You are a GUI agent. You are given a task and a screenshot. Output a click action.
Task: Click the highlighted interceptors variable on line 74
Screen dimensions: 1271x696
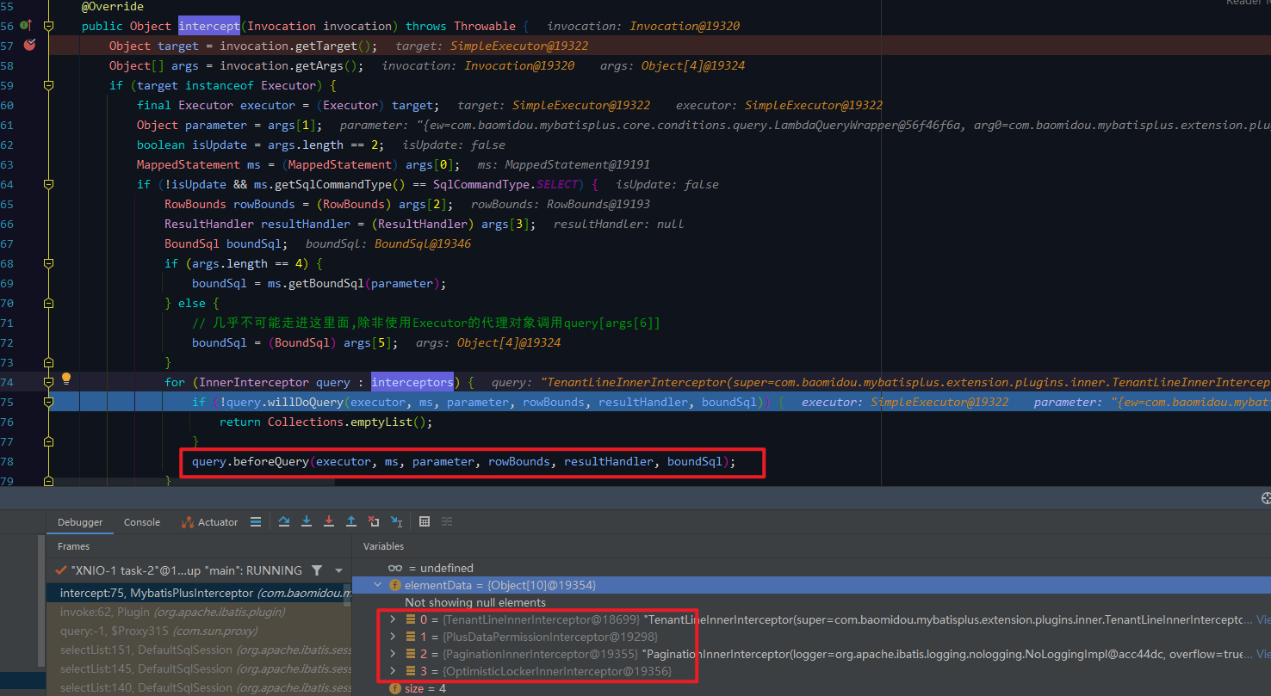(x=412, y=382)
